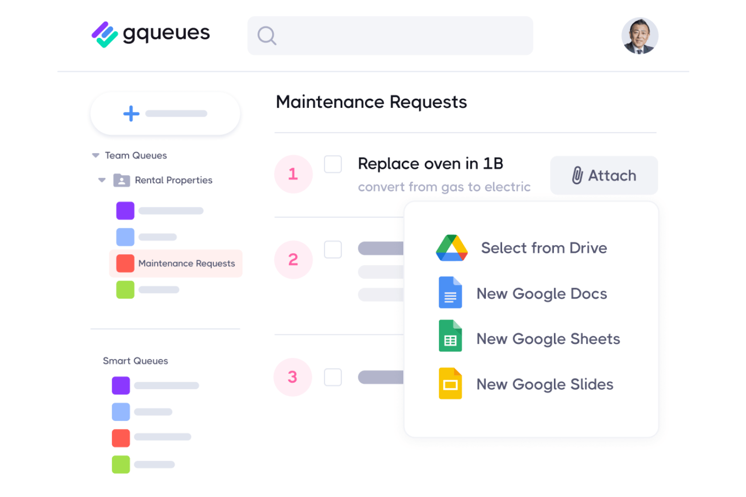Click the Team Queues heading
The width and height of the screenshot is (746, 497).
pyautogui.click(x=136, y=156)
